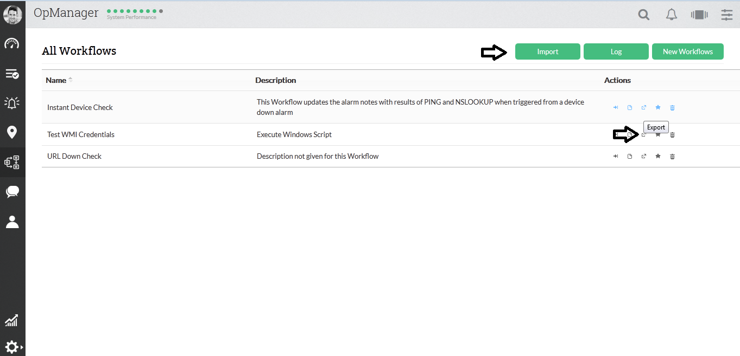Open the chat bubble sidebar icon
Screen dimensions: 740x356
coord(12,192)
